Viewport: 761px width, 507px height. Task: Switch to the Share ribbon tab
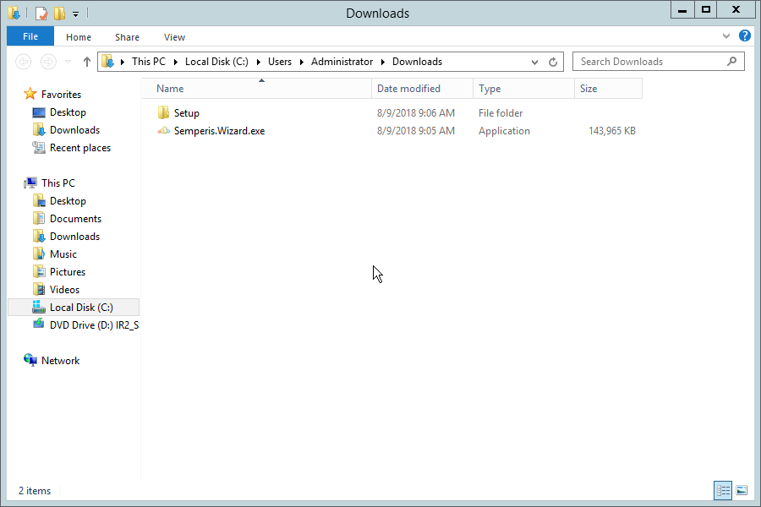127,37
